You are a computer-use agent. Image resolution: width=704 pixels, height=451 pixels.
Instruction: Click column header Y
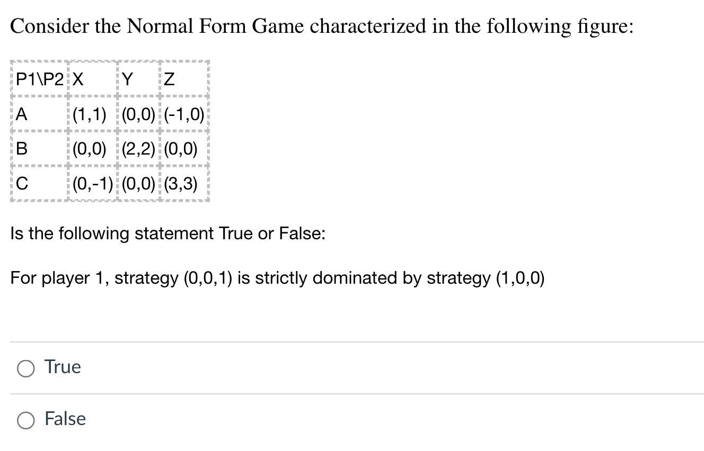point(127,78)
